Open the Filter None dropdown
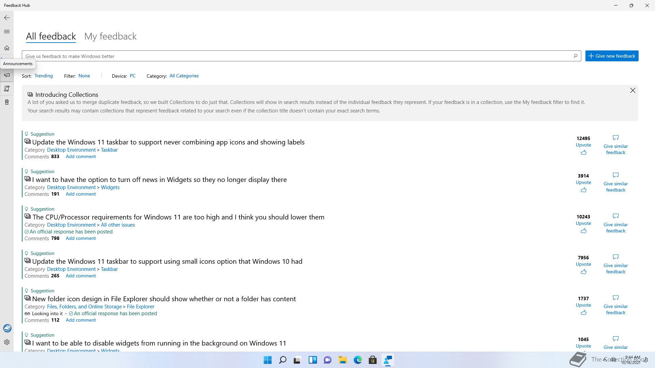The width and height of the screenshot is (655, 368). [84, 76]
